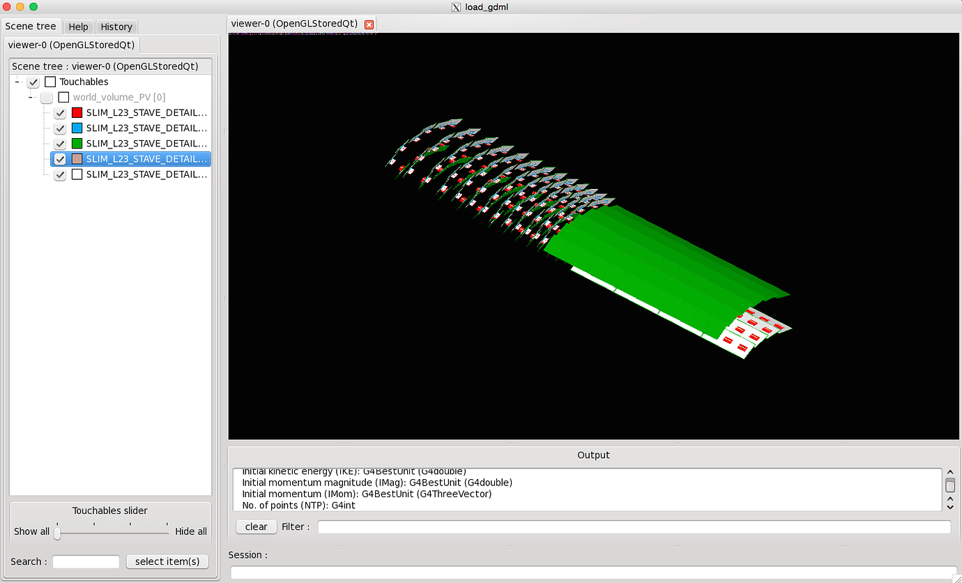Click the red color icon beside first SLIM_L23_STAVE item
Viewport: 962px width, 583px height.
pos(76,112)
